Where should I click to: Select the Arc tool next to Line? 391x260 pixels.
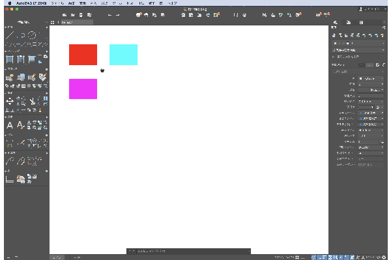(x=22, y=35)
